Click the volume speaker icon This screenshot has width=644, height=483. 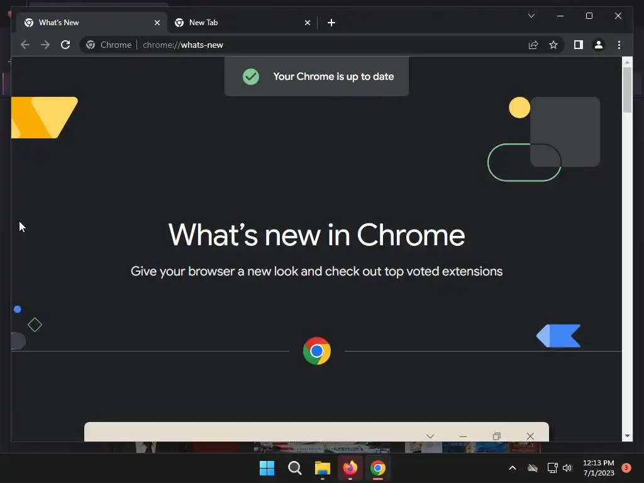point(567,468)
